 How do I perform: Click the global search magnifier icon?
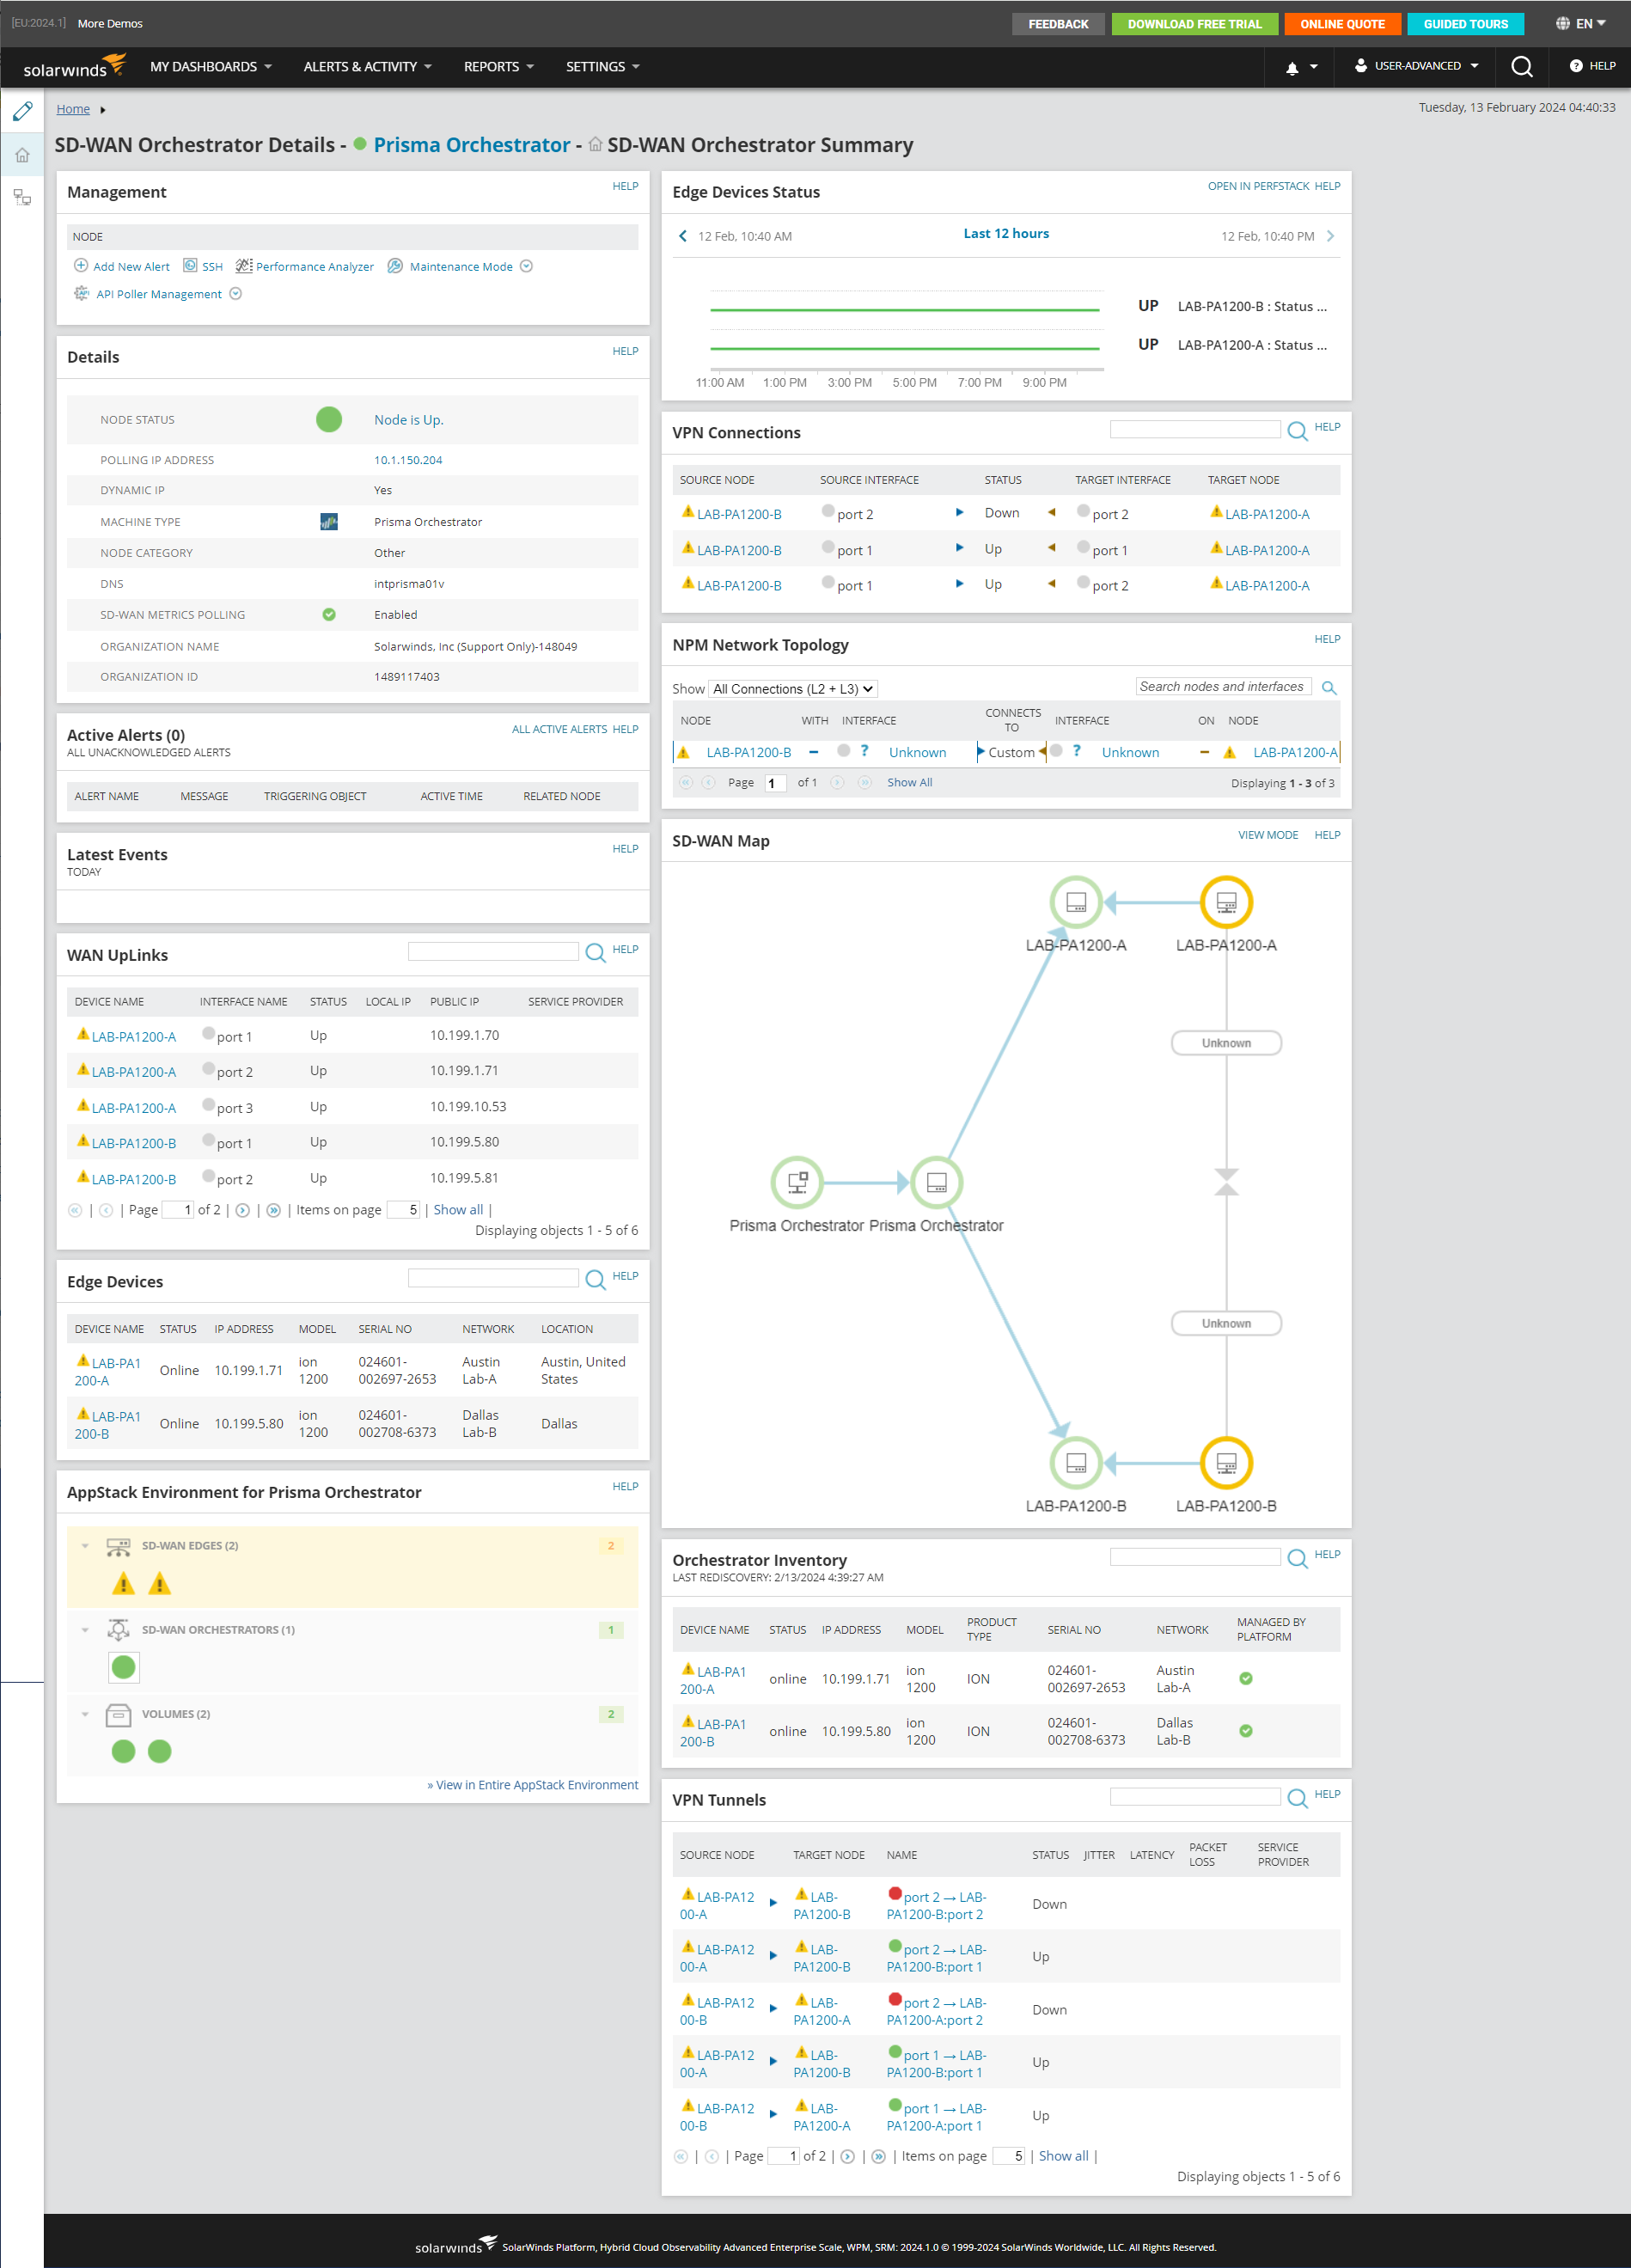pos(1521,66)
